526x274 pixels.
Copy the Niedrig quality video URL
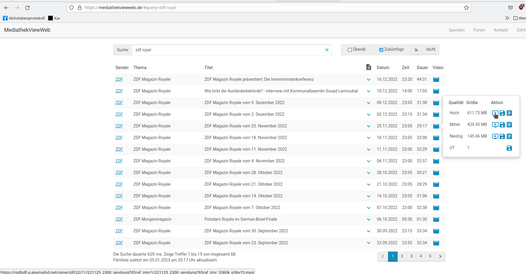[x=509, y=136]
